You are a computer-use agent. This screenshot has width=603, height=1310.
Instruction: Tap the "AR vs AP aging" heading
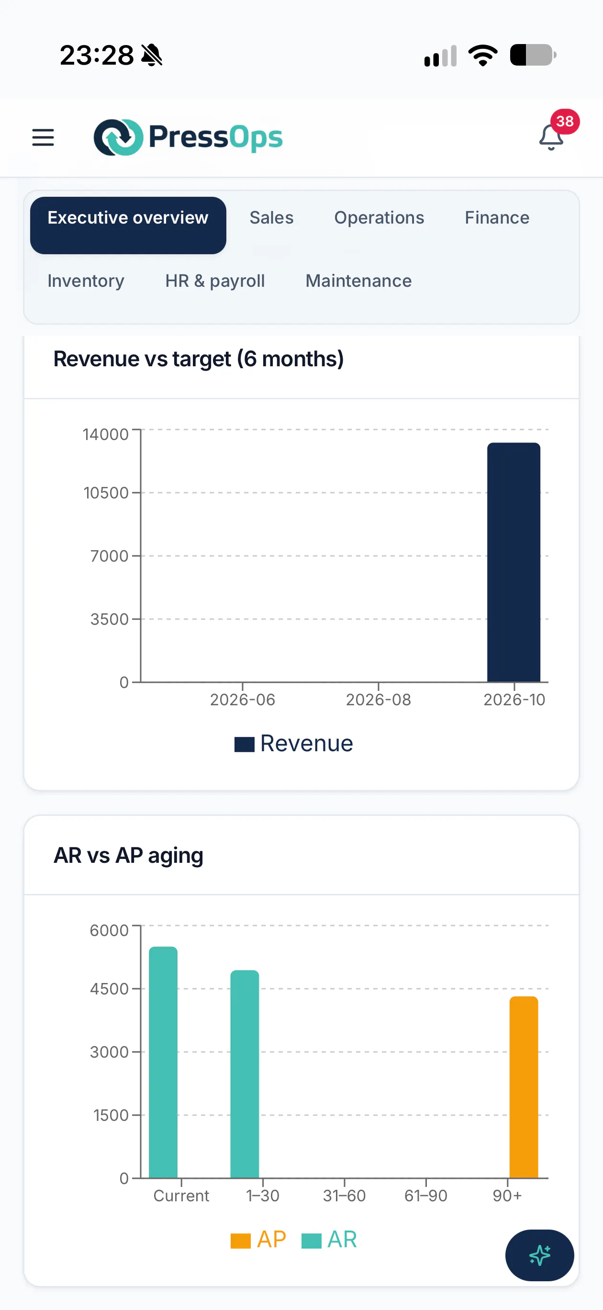tap(129, 855)
